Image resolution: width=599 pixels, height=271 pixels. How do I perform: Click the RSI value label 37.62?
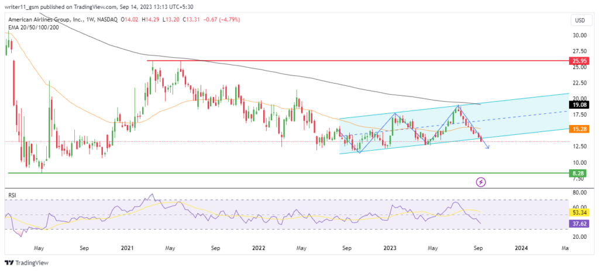click(x=580, y=225)
